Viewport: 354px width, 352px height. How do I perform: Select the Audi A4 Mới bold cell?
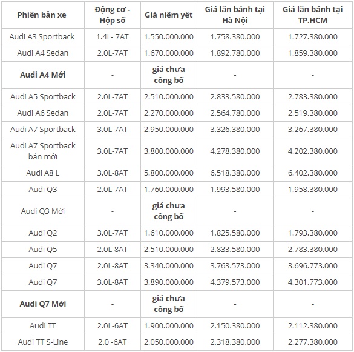[x=43, y=75]
